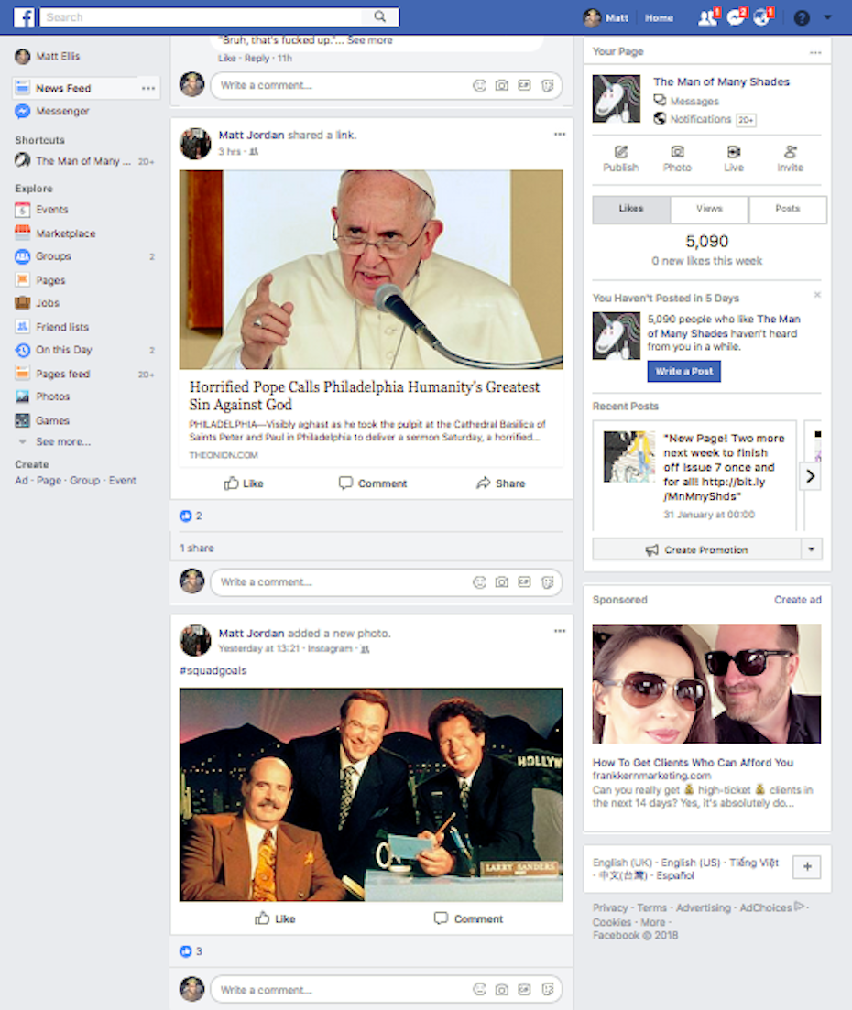Open friend requests icon in top bar
The image size is (852, 1010).
707,18
